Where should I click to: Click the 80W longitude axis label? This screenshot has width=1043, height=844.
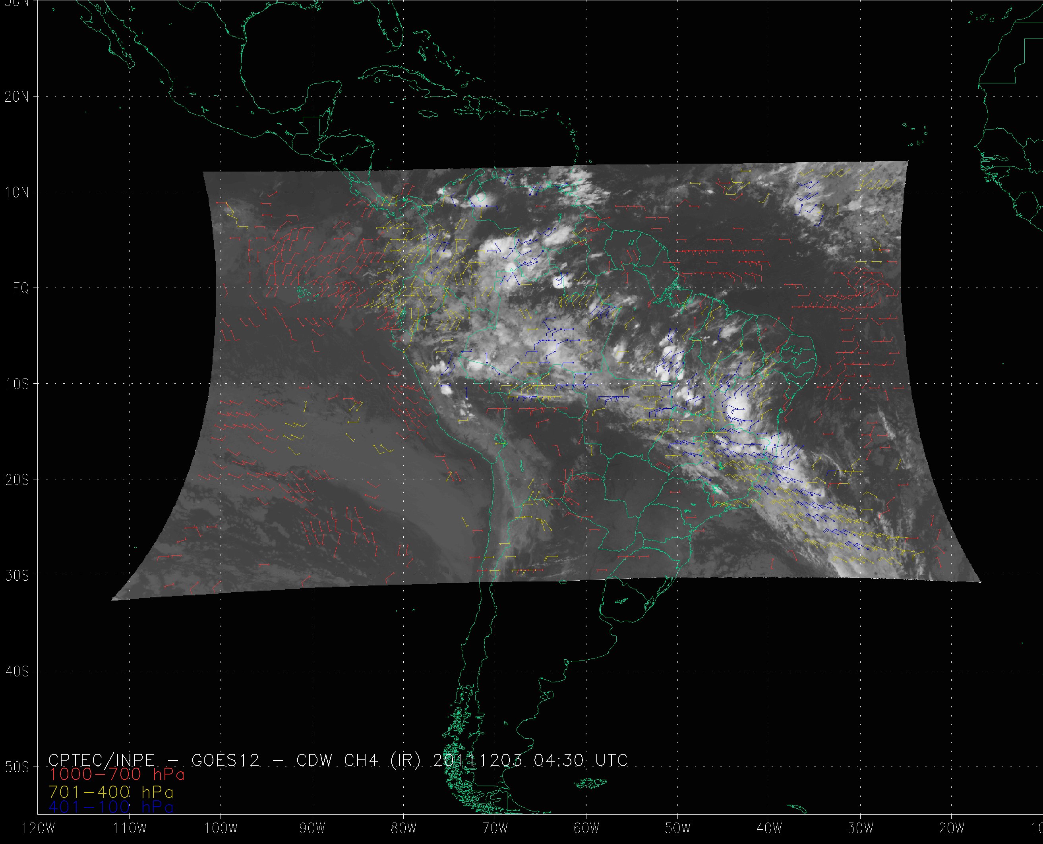coord(404,829)
